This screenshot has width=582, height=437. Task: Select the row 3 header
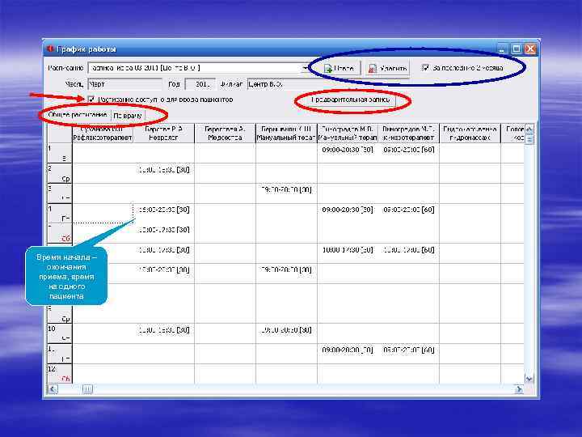[60, 193]
